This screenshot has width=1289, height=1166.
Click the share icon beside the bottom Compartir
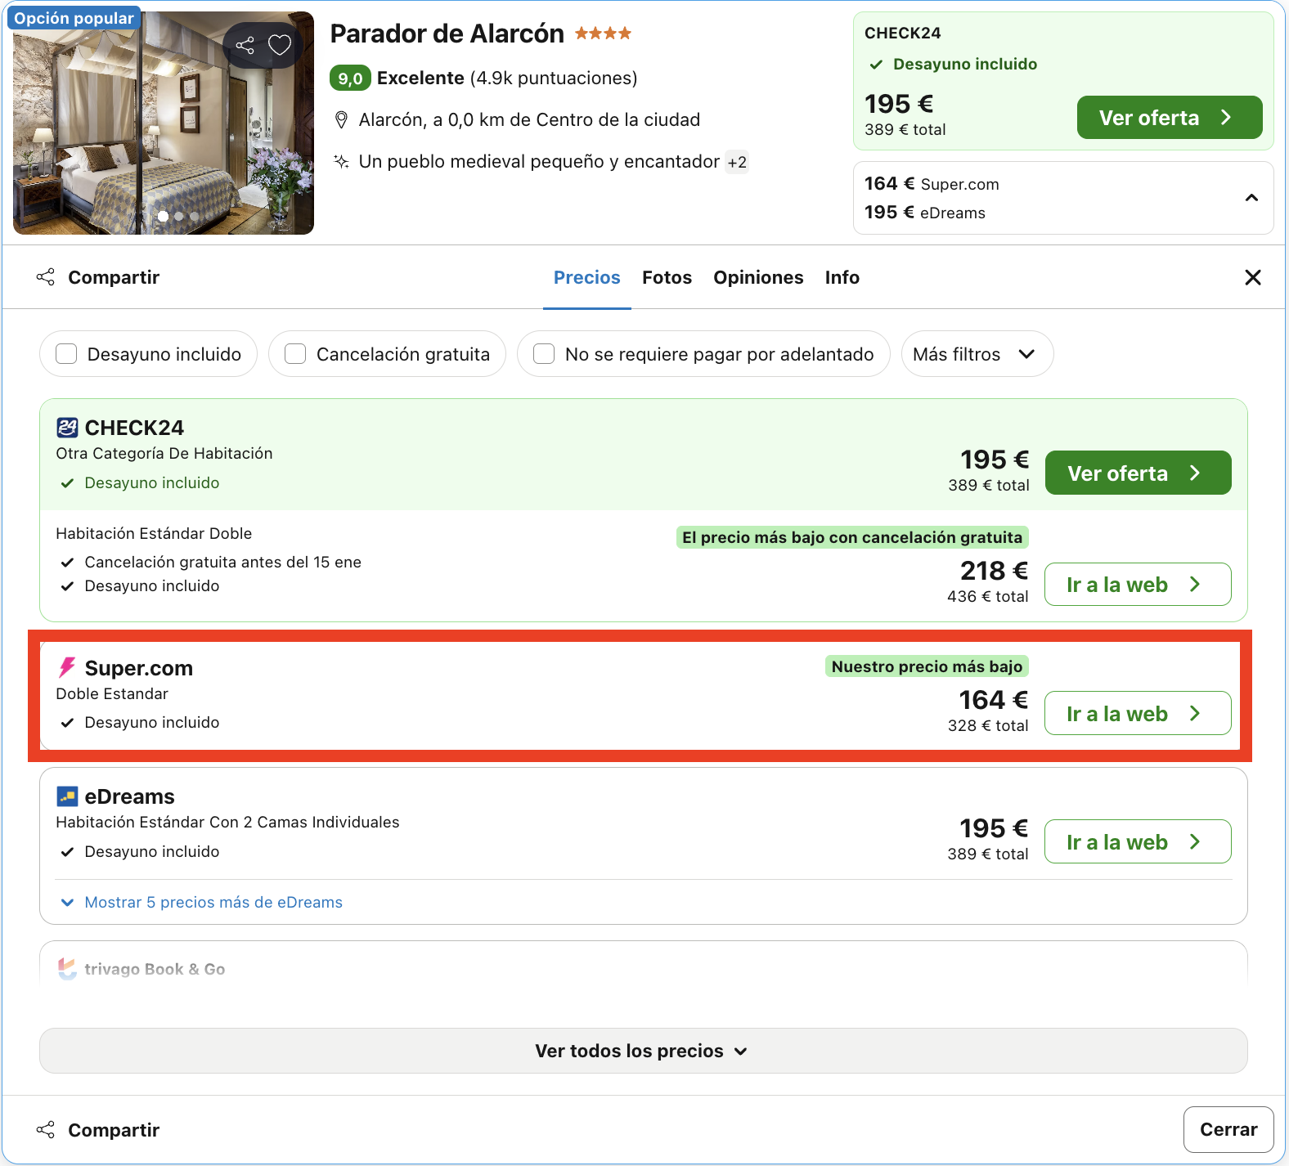(46, 1130)
